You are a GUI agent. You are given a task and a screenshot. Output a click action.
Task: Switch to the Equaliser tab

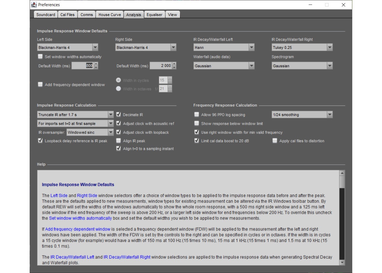[154, 15]
